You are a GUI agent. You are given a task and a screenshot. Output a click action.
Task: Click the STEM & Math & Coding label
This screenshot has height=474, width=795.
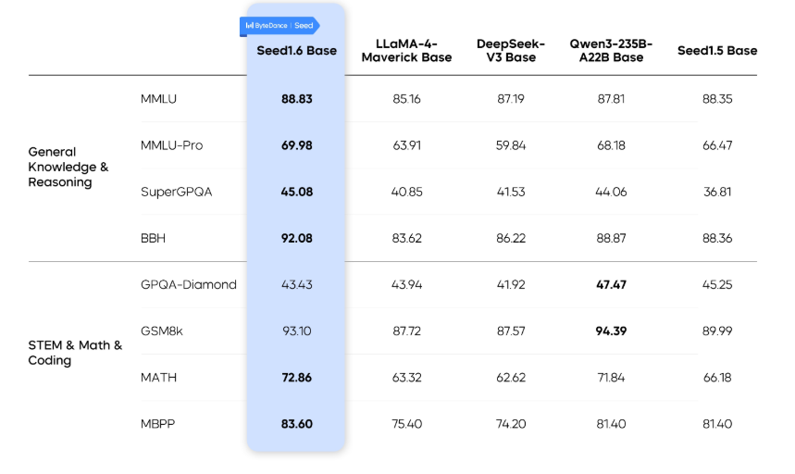(x=75, y=353)
